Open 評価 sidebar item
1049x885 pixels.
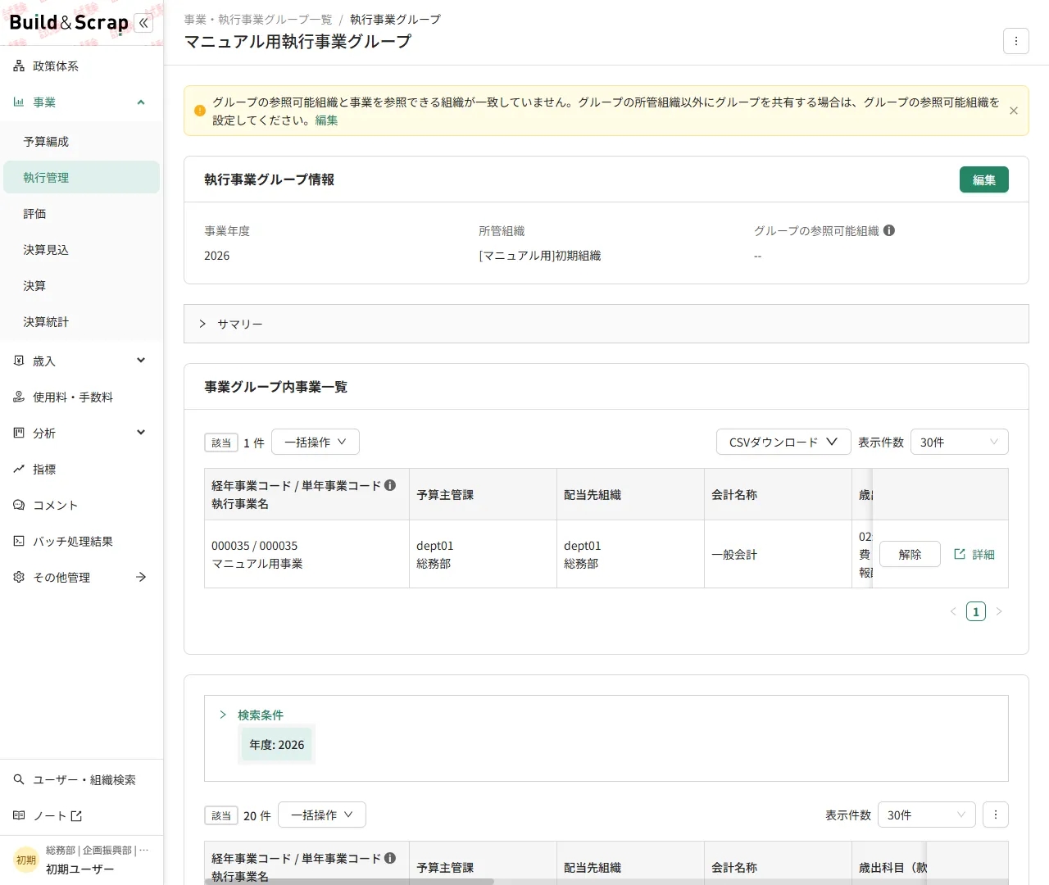pos(81,213)
